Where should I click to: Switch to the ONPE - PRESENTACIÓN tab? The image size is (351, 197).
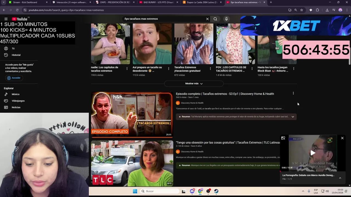point(115,2)
